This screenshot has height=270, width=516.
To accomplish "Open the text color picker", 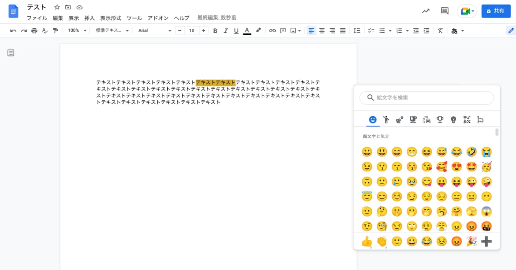I will point(247,30).
